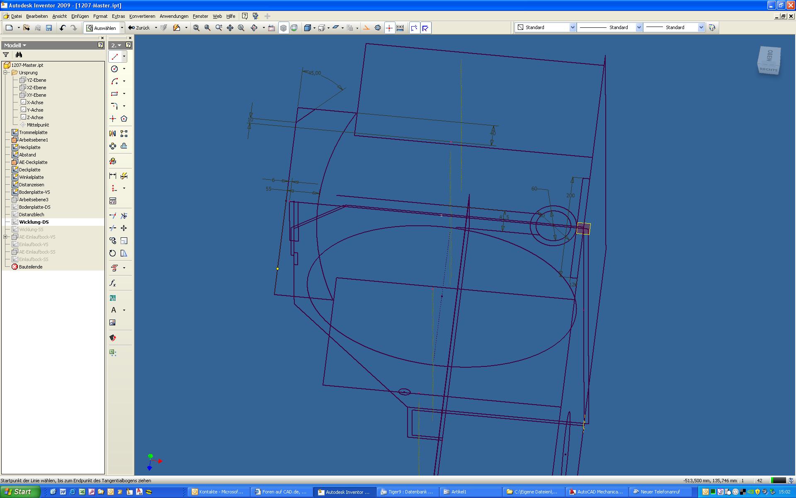Click the Auswählen select button
This screenshot has width=796, height=498.
(x=101, y=28)
